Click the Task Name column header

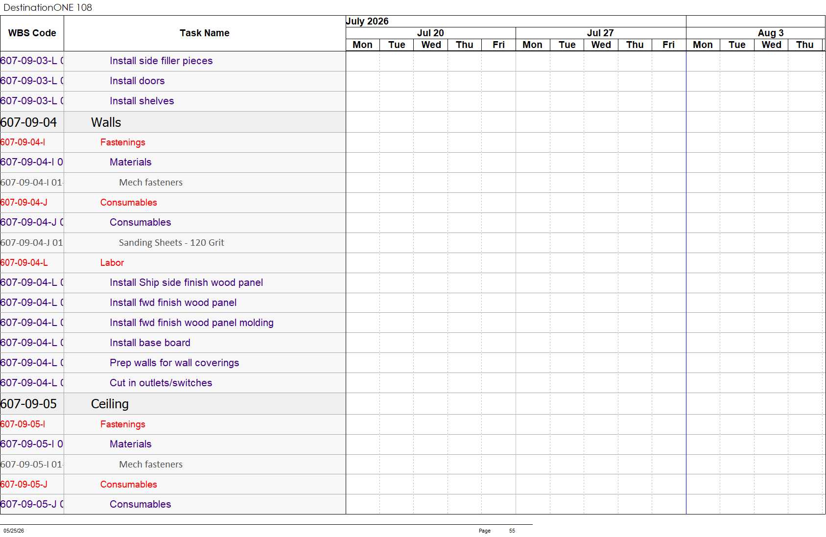pyautogui.click(x=205, y=33)
